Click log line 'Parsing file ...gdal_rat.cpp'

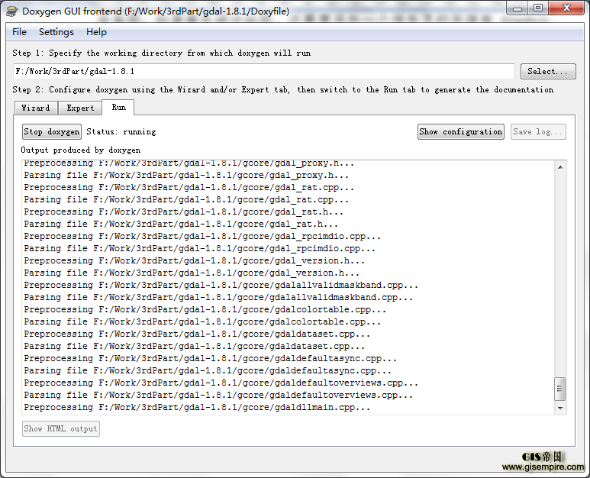[x=186, y=200]
